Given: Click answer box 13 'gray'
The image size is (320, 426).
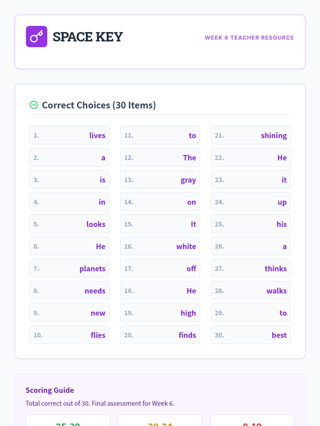Looking at the screenshot, I should coord(160,180).
